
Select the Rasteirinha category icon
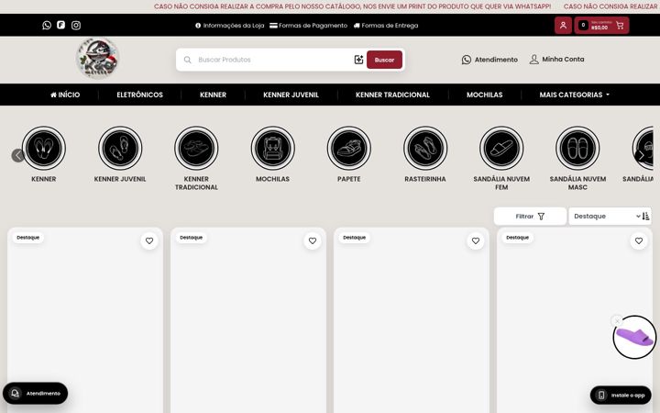pyautogui.click(x=425, y=149)
